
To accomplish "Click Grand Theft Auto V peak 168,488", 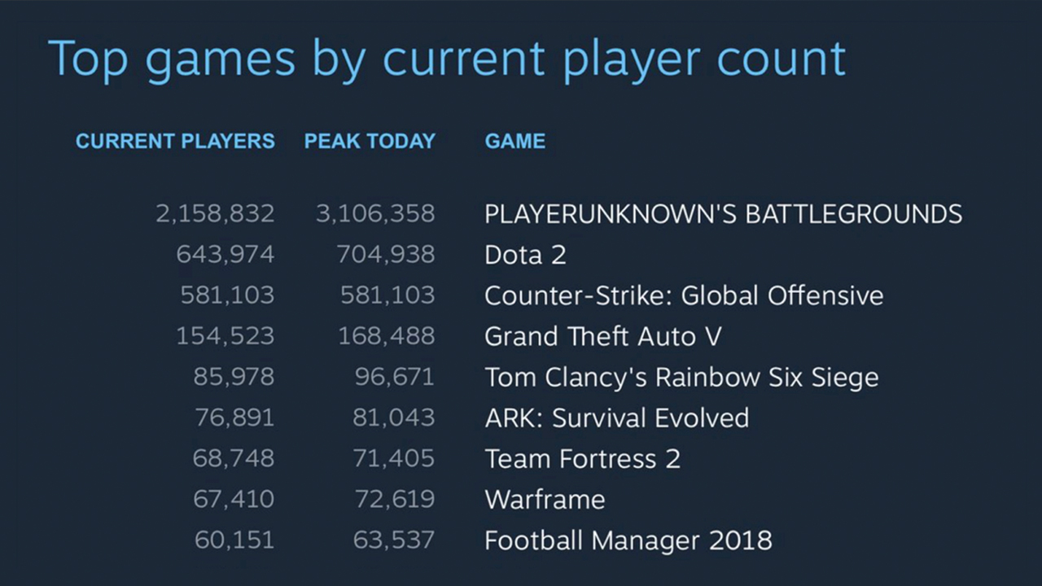I will (387, 336).
